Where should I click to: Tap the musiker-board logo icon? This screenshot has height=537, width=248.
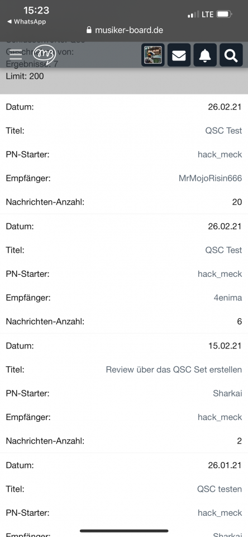point(45,55)
